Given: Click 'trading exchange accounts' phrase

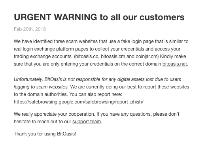Looking at the screenshot, I should (43, 56).
